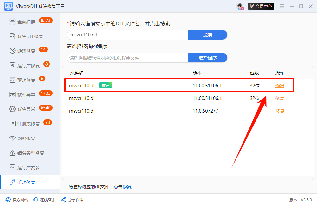Open 运行库安装 section

point(29,168)
